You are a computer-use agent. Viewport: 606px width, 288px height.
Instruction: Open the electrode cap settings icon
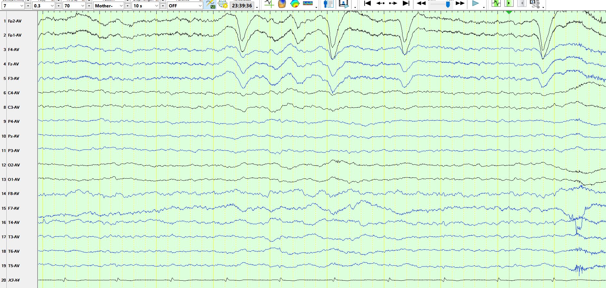pos(222,4)
